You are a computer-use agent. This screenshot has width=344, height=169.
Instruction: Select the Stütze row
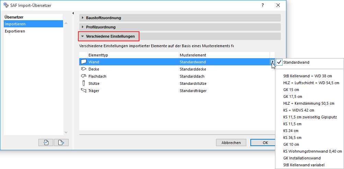pos(177,83)
